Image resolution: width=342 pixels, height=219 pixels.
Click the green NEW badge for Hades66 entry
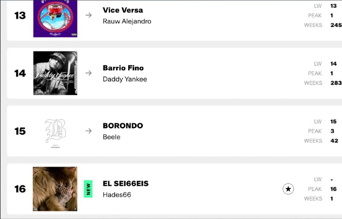coord(88,189)
